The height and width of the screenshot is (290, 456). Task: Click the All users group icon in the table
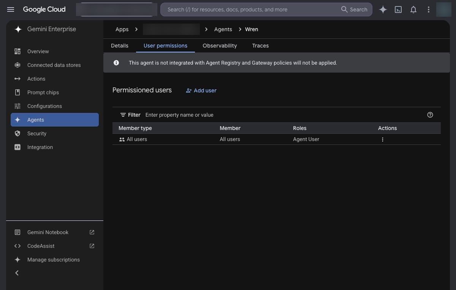pyautogui.click(x=122, y=139)
